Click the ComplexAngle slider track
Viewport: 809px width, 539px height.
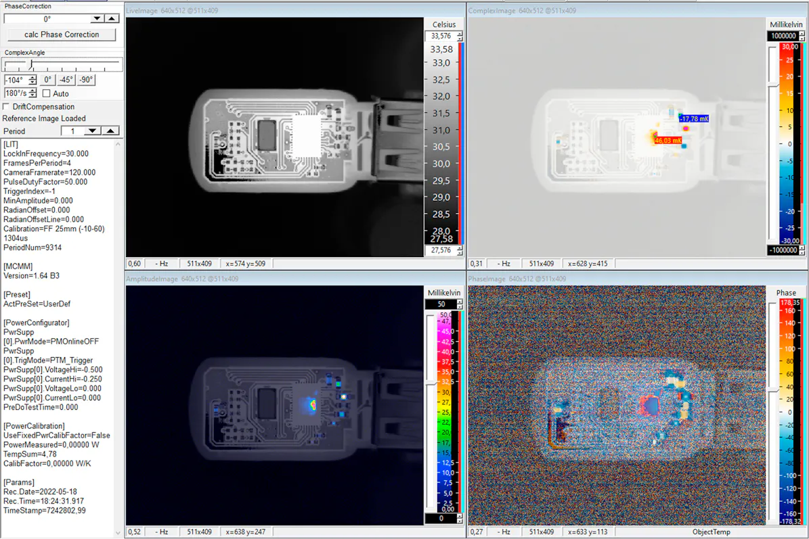pyautogui.click(x=62, y=64)
